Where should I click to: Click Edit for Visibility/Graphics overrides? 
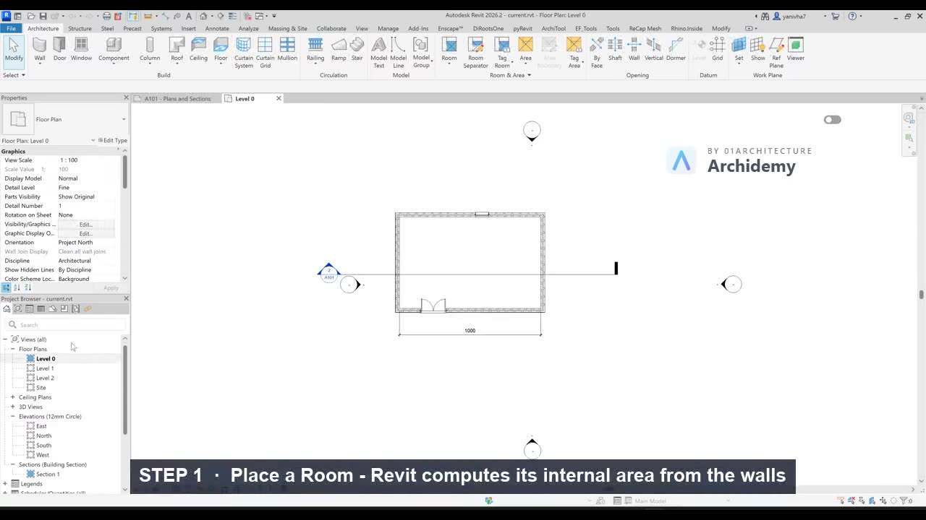86,225
